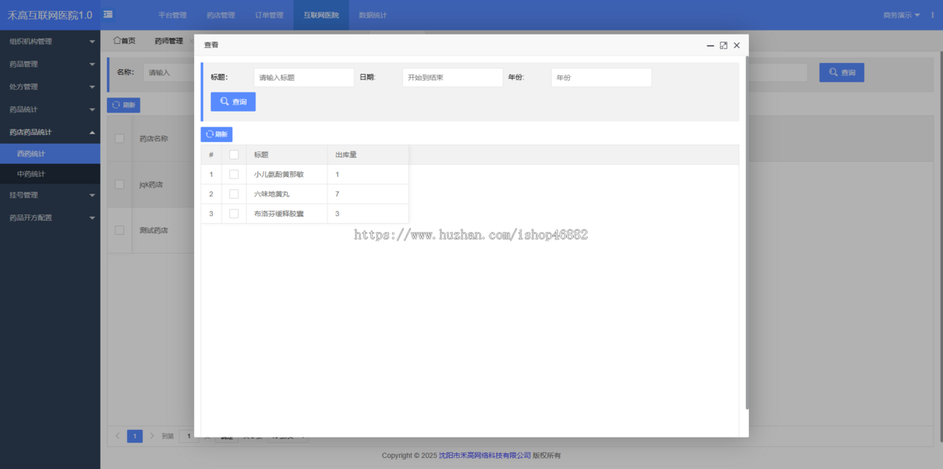Expand 组织机构管理 sidebar menu
The width and height of the screenshot is (943, 469).
(50, 42)
